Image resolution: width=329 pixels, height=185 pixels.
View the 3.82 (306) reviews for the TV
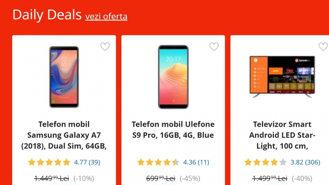[305, 162]
